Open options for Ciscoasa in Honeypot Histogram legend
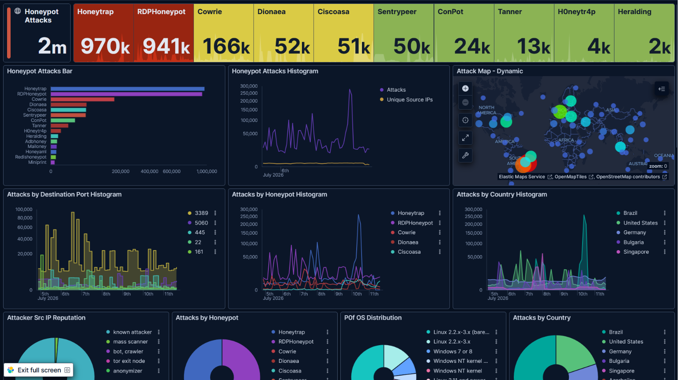The height and width of the screenshot is (380, 678). (x=440, y=252)
